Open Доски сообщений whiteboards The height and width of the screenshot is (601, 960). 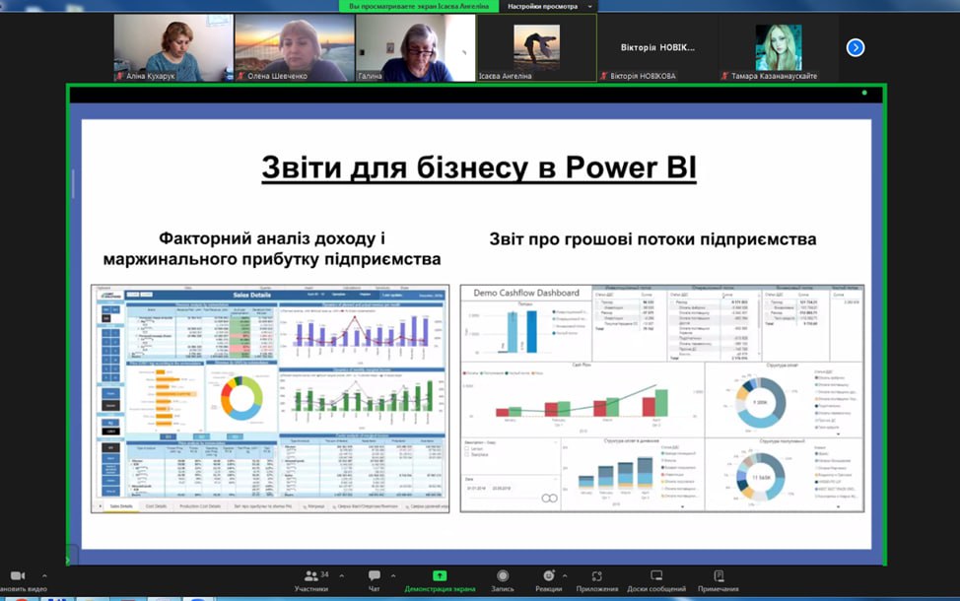(656, 581)
